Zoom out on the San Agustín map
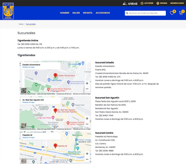The height and width of the screenshot is (164, 186). click(x=87, y=124)
